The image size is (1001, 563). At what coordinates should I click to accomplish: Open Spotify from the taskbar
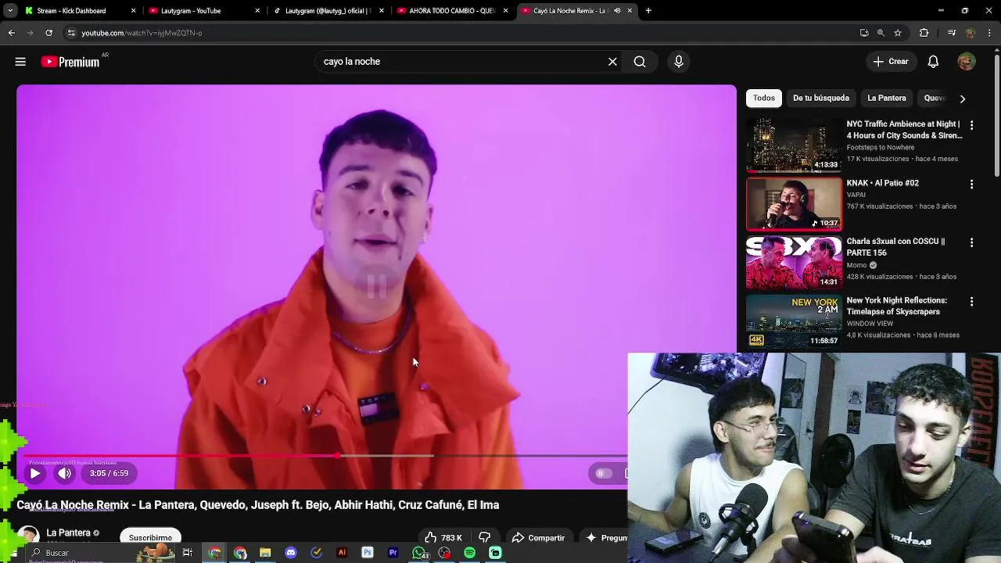tap(469, 553)
